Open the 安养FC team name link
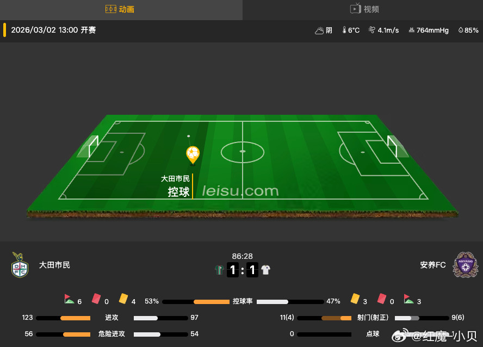 [433, 265]
